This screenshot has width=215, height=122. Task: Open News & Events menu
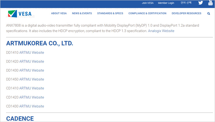pyautogui.click(x=82, y=13)
